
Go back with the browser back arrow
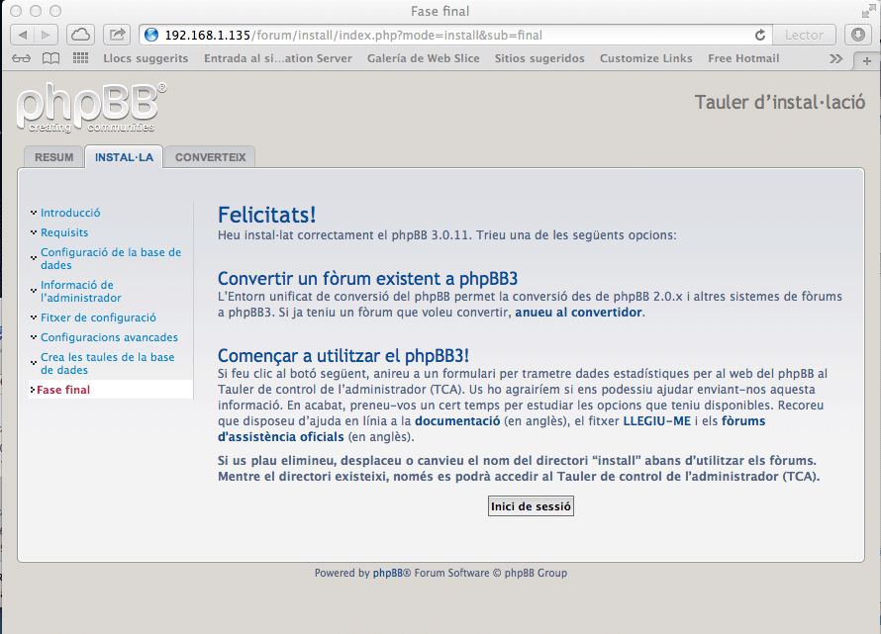coord(23,35)
